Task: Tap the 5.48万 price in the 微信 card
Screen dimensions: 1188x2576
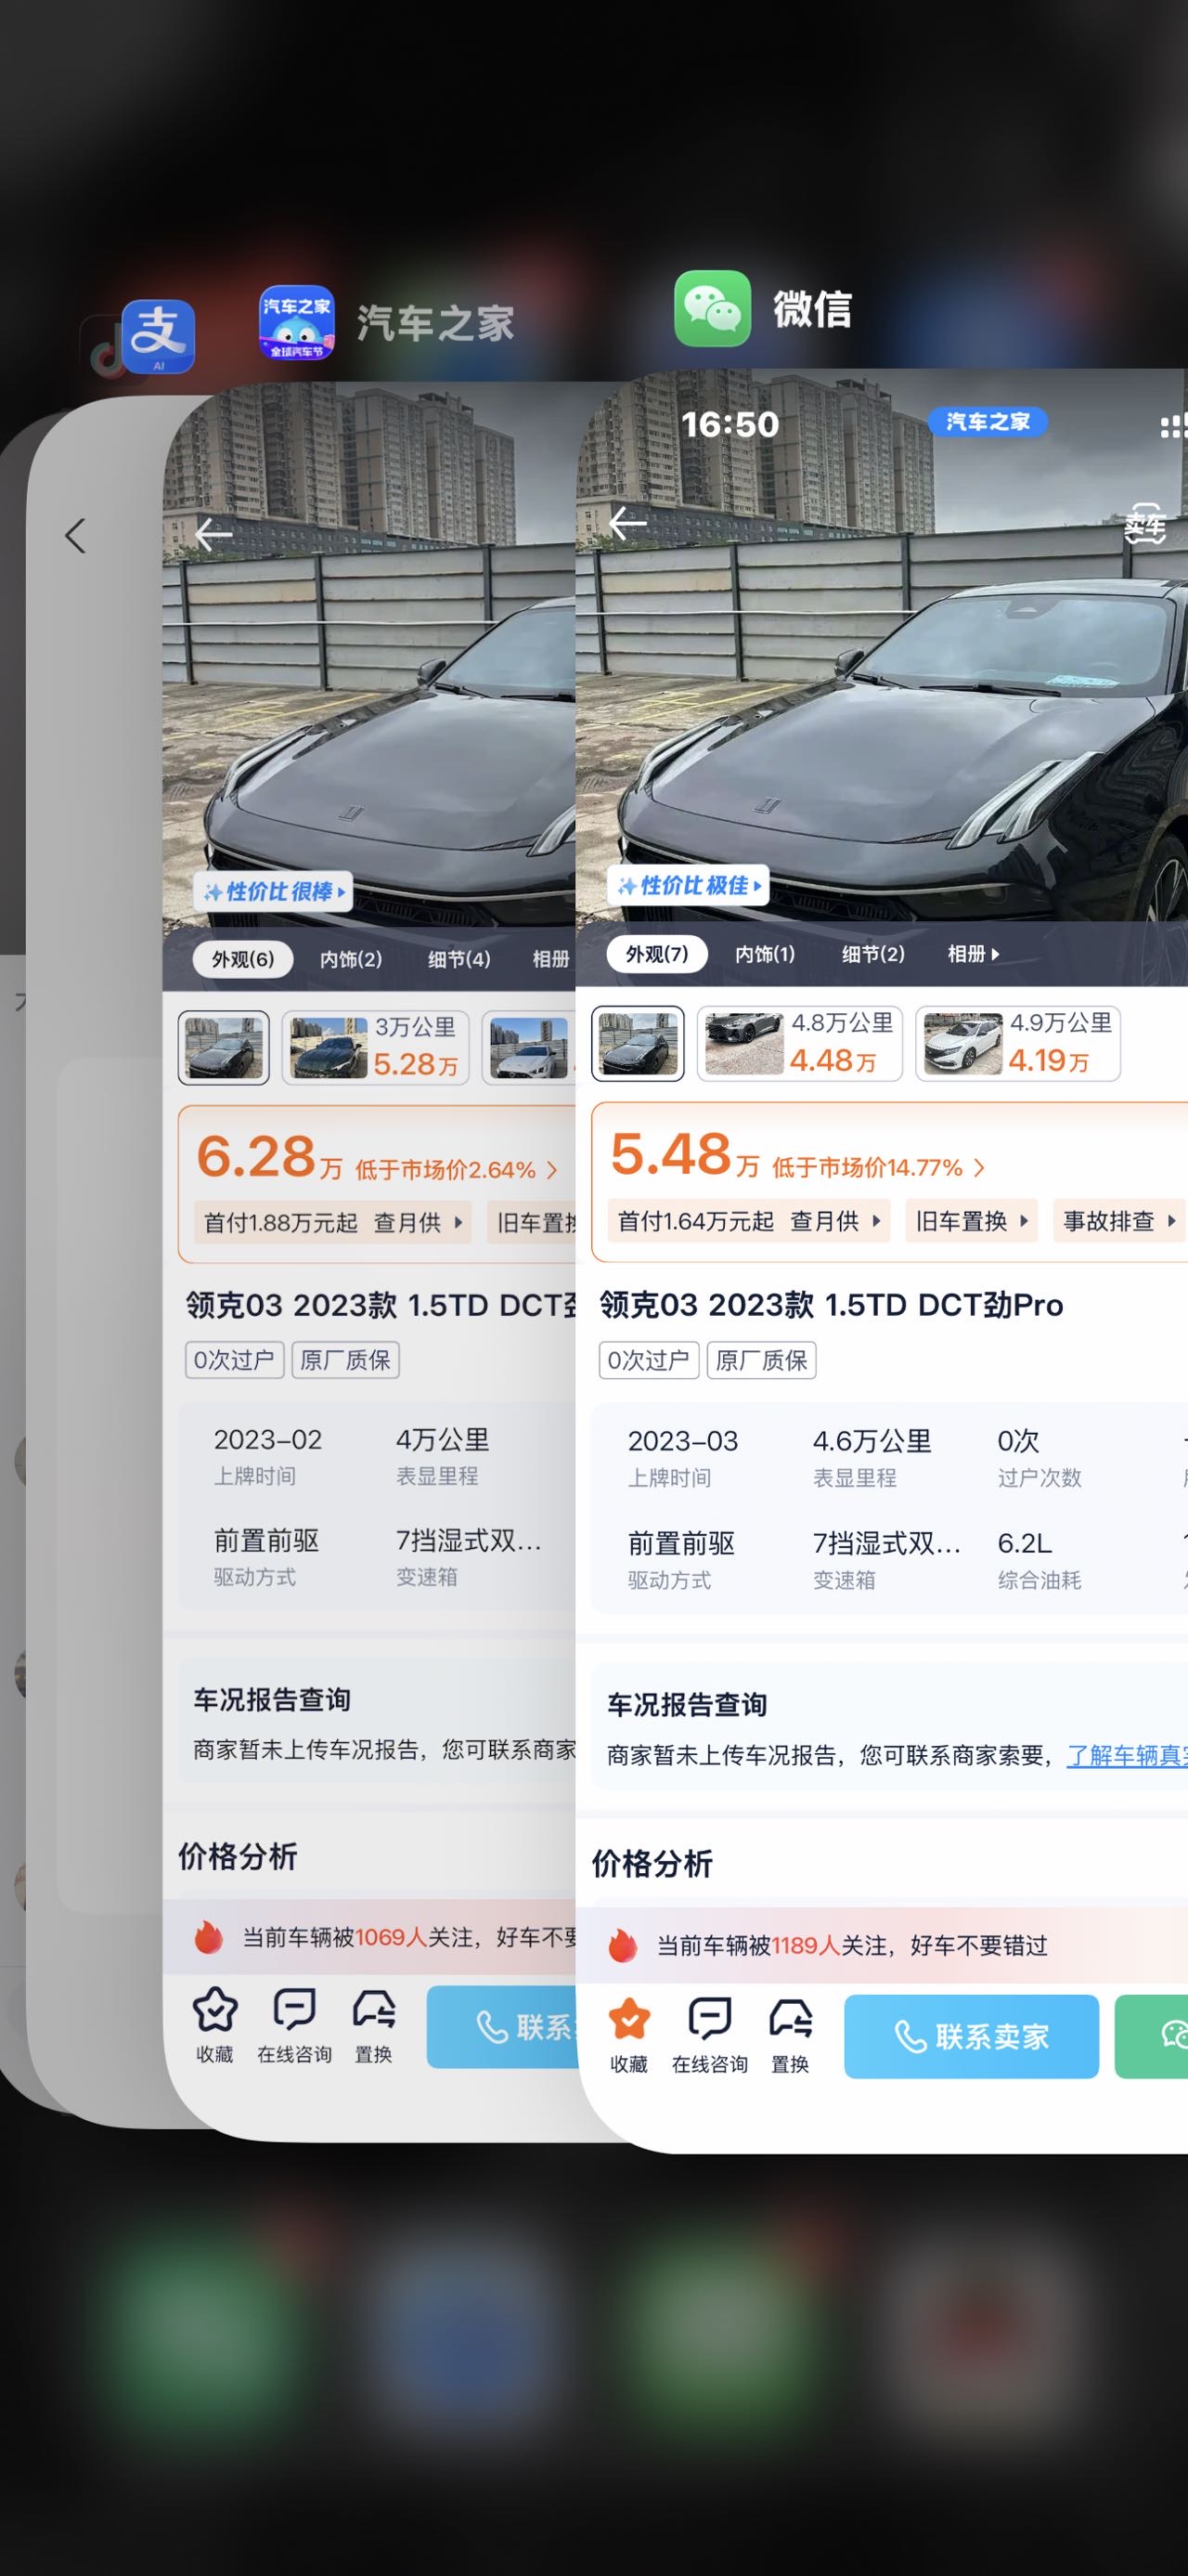Action: (686, 1155)
